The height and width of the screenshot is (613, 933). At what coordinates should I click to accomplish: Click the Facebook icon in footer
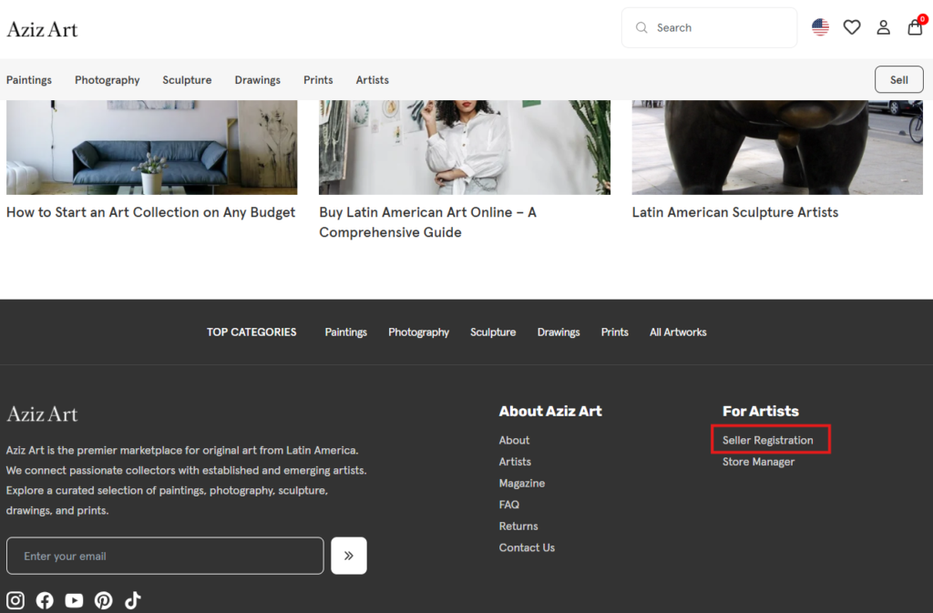(x=45, y=600)
